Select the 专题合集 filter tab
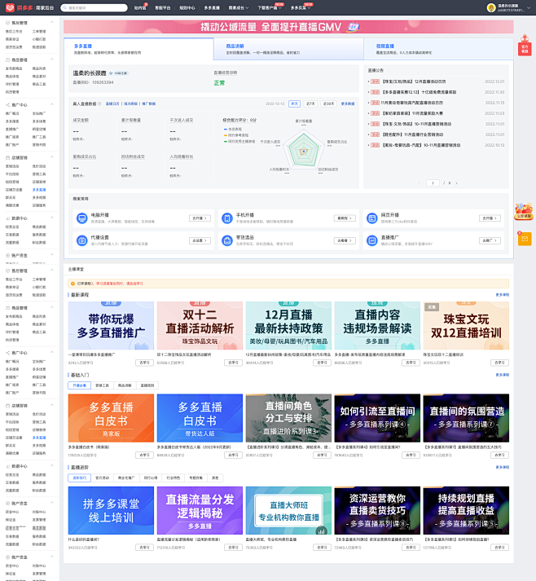This screenshot has height=581, width=536. point(196,478)
